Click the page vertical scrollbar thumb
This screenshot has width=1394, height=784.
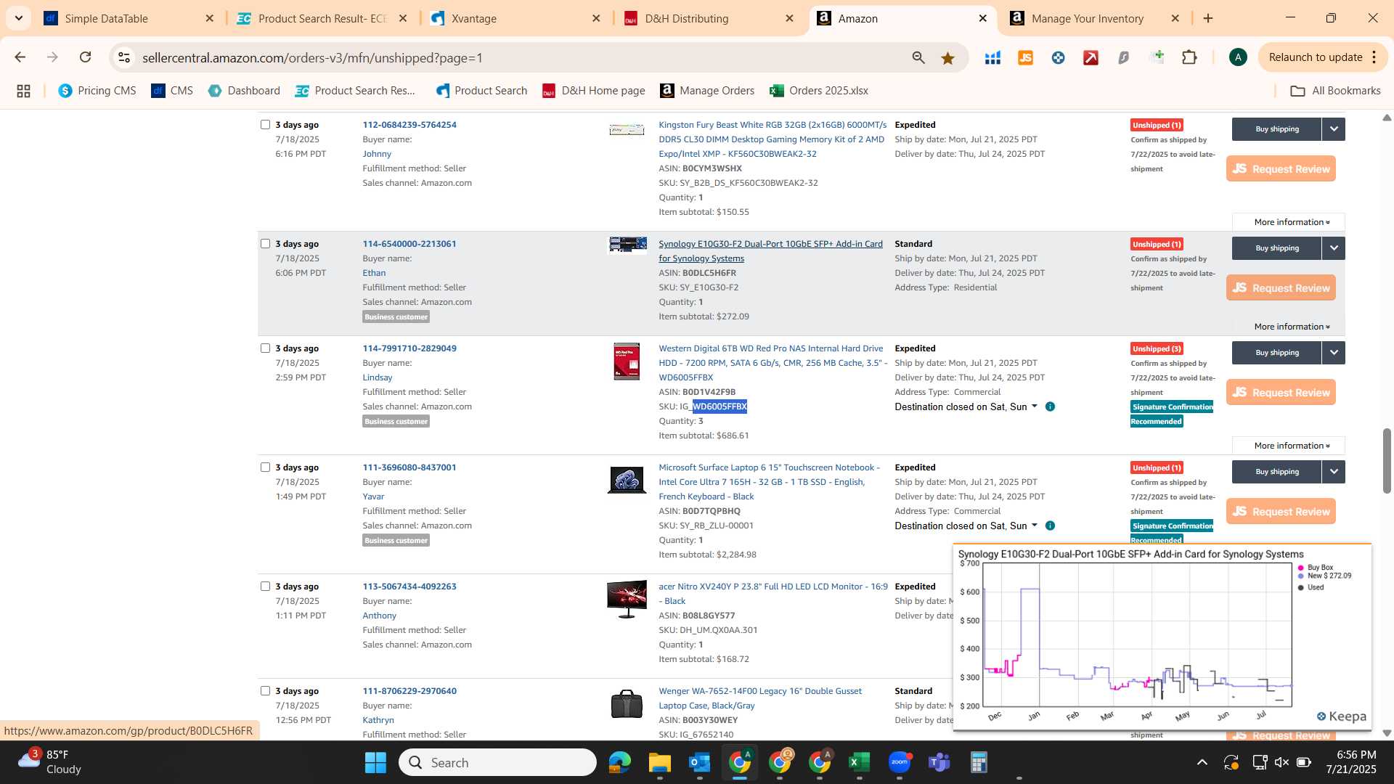(x=1387, y=461)
